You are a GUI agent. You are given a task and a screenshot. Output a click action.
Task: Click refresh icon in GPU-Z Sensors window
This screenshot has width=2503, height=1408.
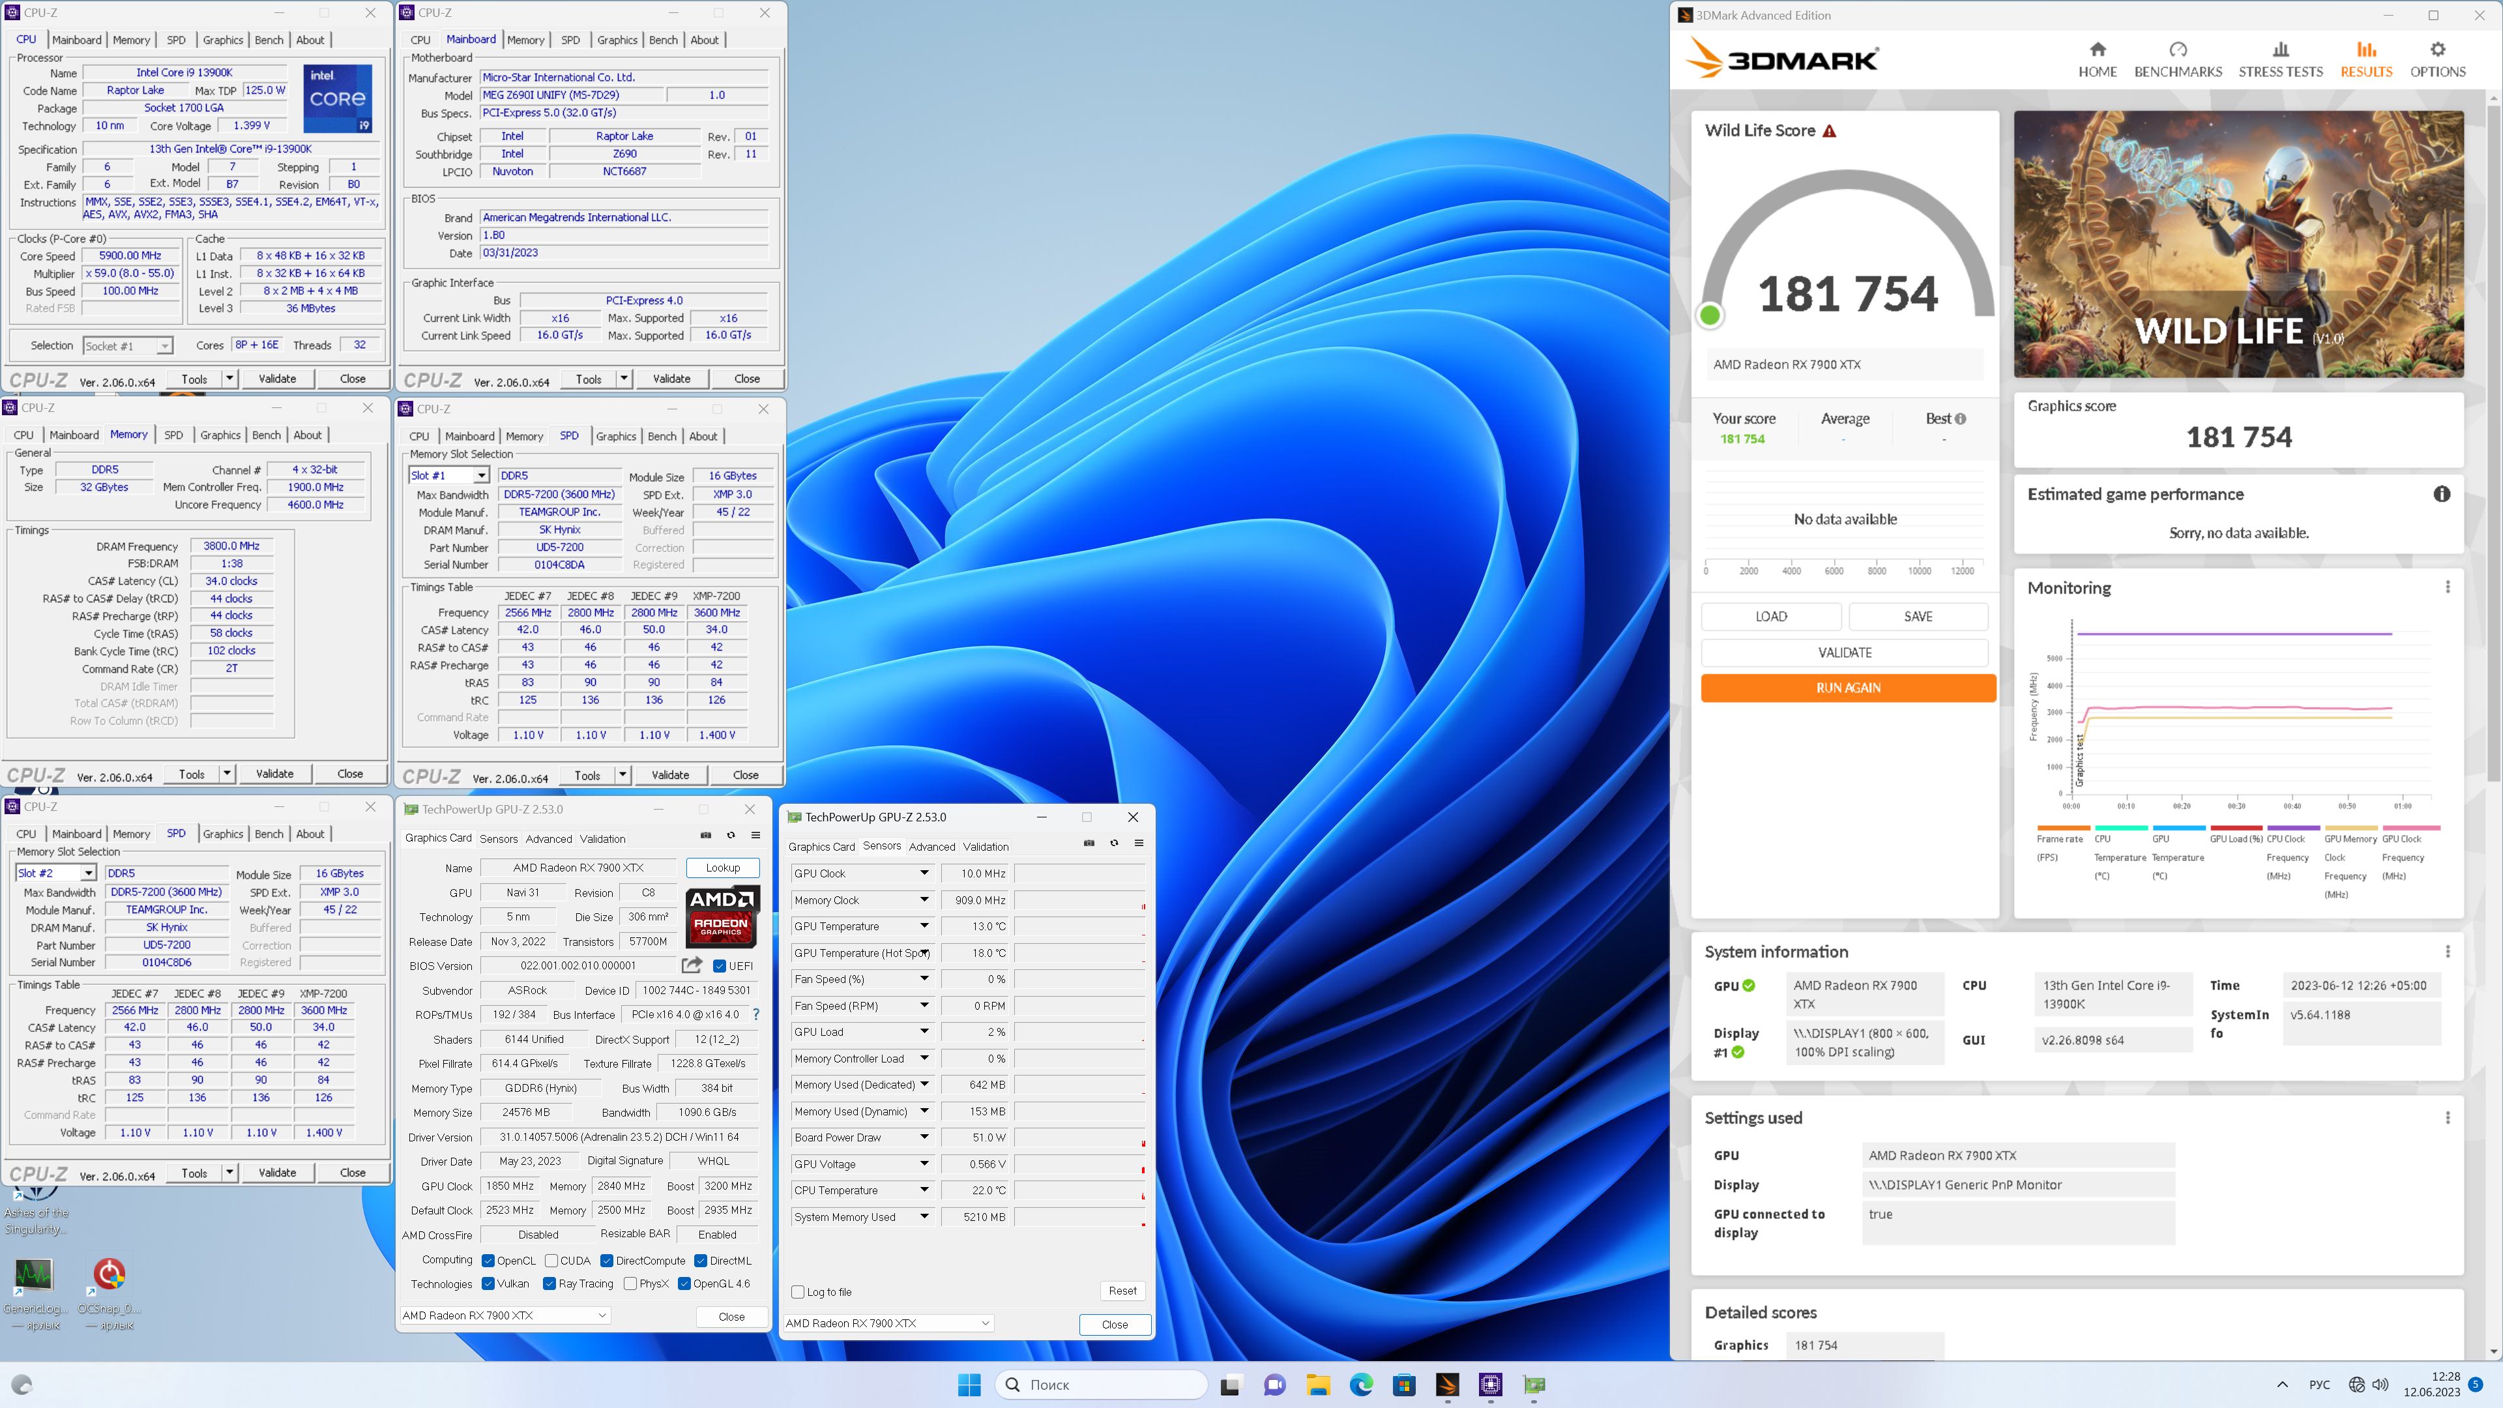[1113, 842]
